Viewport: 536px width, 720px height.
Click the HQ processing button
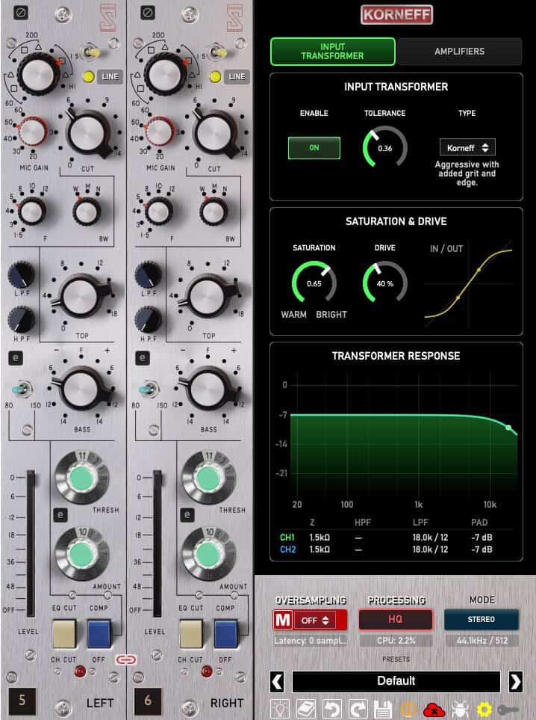(x=395, y=619)
